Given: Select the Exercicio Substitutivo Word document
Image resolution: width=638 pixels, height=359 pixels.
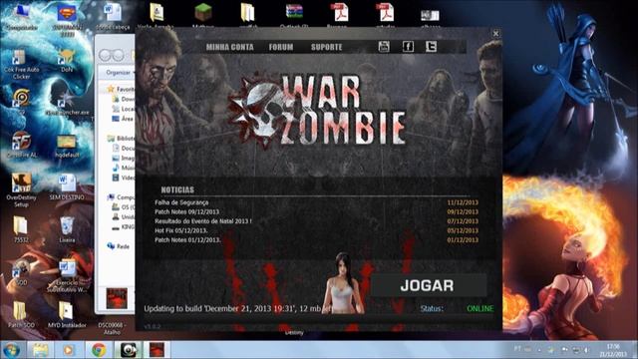Looking at the screenshot, I should click(67, 276).
